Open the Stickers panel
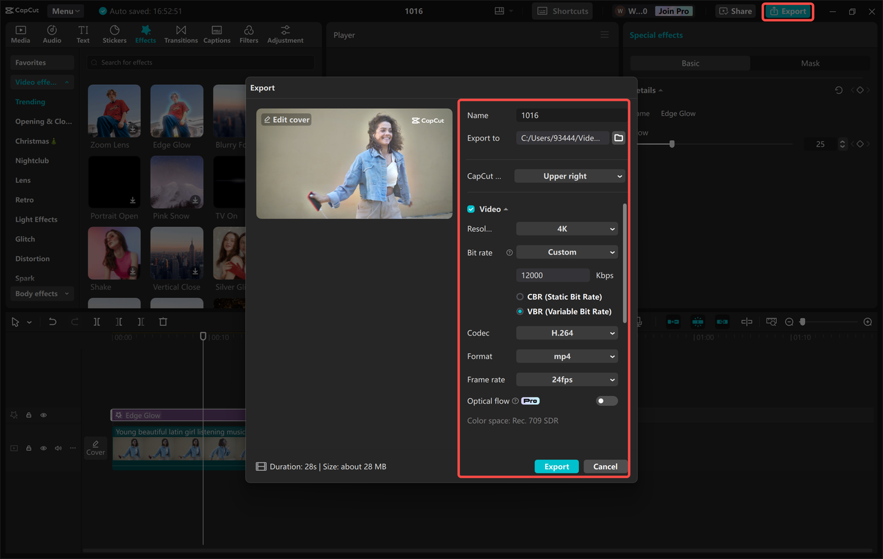883x559 pixels. coord(115,34)
